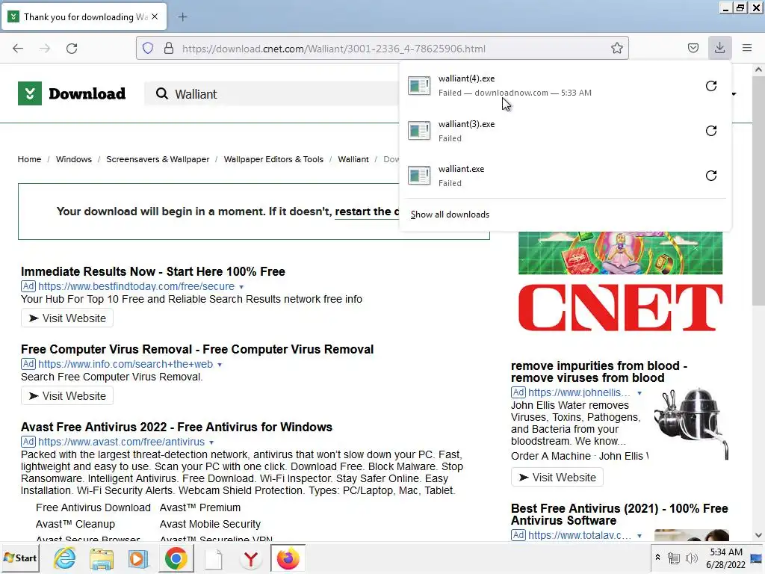Click walliant(3).exe file icon in downloads
This screenshot has width=765, height=574.
[419, 131]
